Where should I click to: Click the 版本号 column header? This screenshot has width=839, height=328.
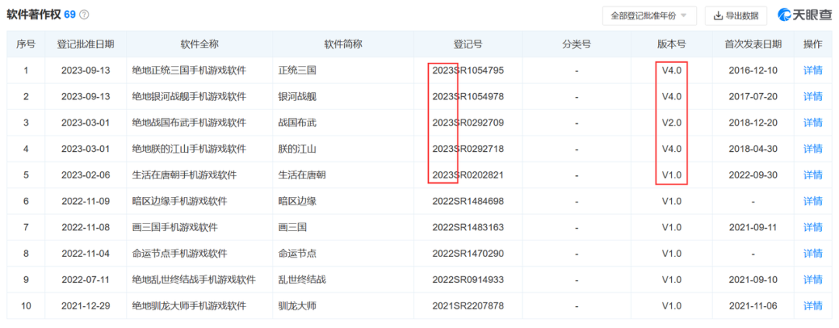tap(671, 44)
